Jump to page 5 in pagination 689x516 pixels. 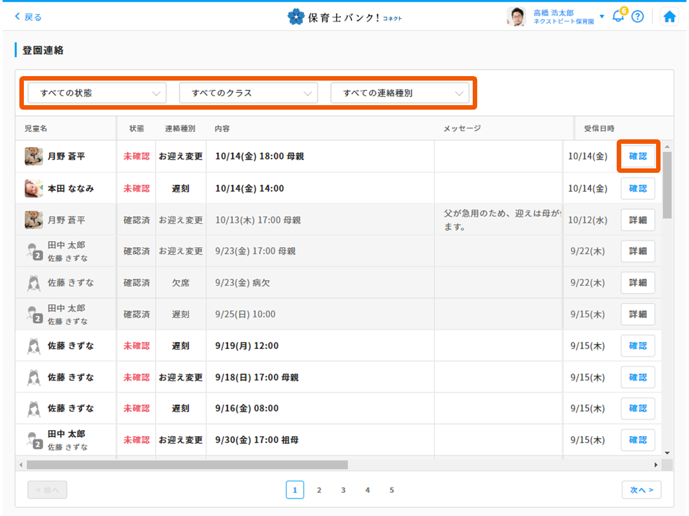click(x=391, y=490)
